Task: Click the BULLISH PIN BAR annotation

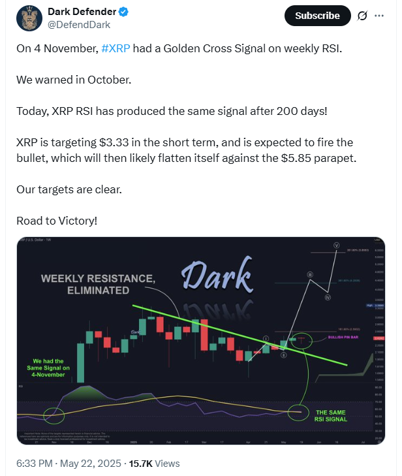Action: (x=343, y=337)
